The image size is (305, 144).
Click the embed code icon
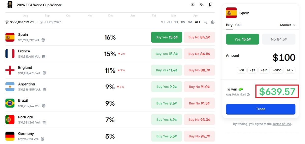(x=192, y=5)
